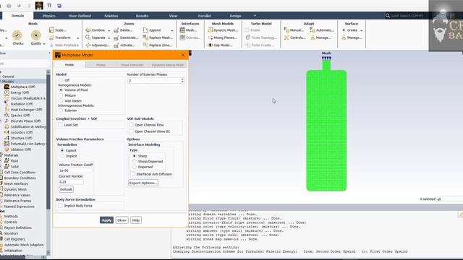463x260 pixels.
Task: Click the Close button in Multiphase Model
Action: (122, 220)
